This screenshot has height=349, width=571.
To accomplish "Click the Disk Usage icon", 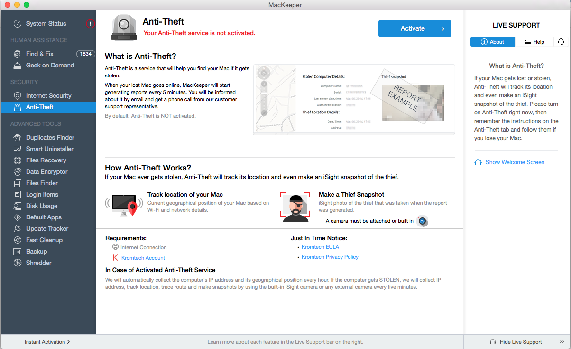I will [x=18, y=206].
